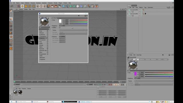This screenshot has height=103, width=183.
Task: Toggle the Y axis lock
Action: click(x=41, y=6)
